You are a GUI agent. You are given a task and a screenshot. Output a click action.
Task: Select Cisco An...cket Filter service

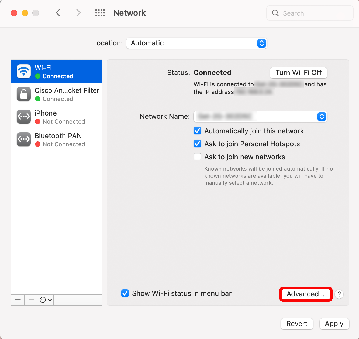[x=57, y=94]
